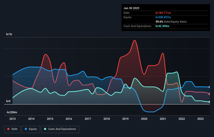Viewport: 214px width, 137px height.
Task: Toggle the Equity series legend button
Action: pyautogui.click(x=31, y=129)
